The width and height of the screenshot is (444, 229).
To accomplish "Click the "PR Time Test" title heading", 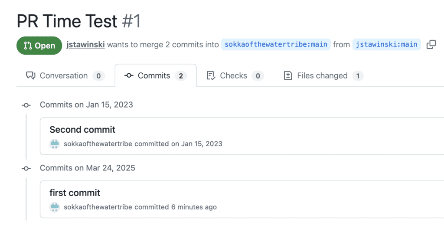I will click(x=67, y=21).
